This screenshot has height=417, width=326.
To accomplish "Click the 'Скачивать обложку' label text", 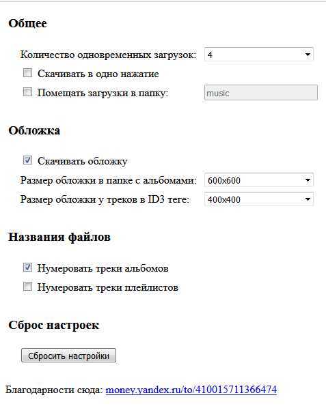I will pos(83,161).
